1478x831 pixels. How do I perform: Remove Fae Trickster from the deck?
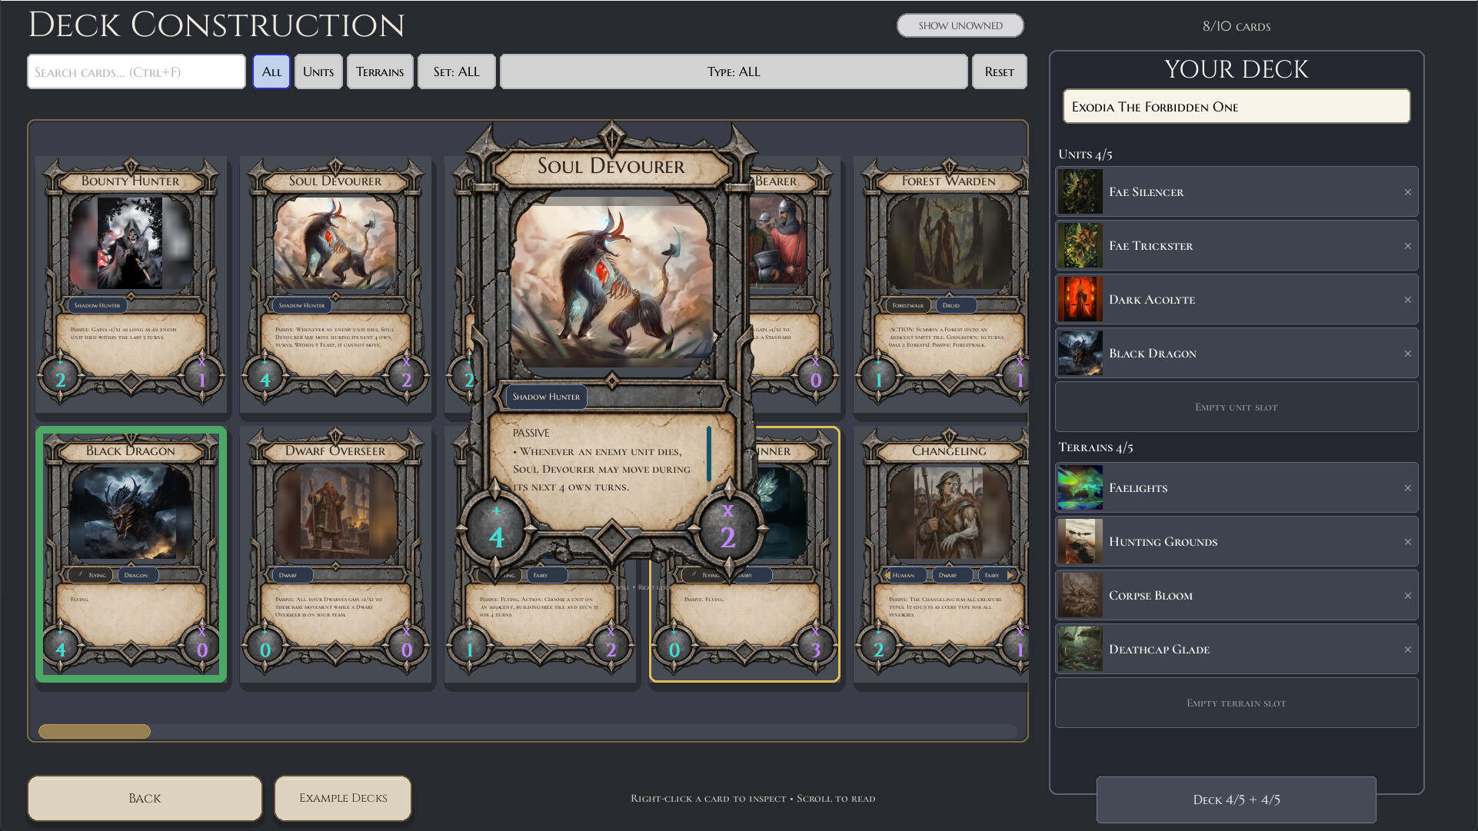tap(1407, 246)
